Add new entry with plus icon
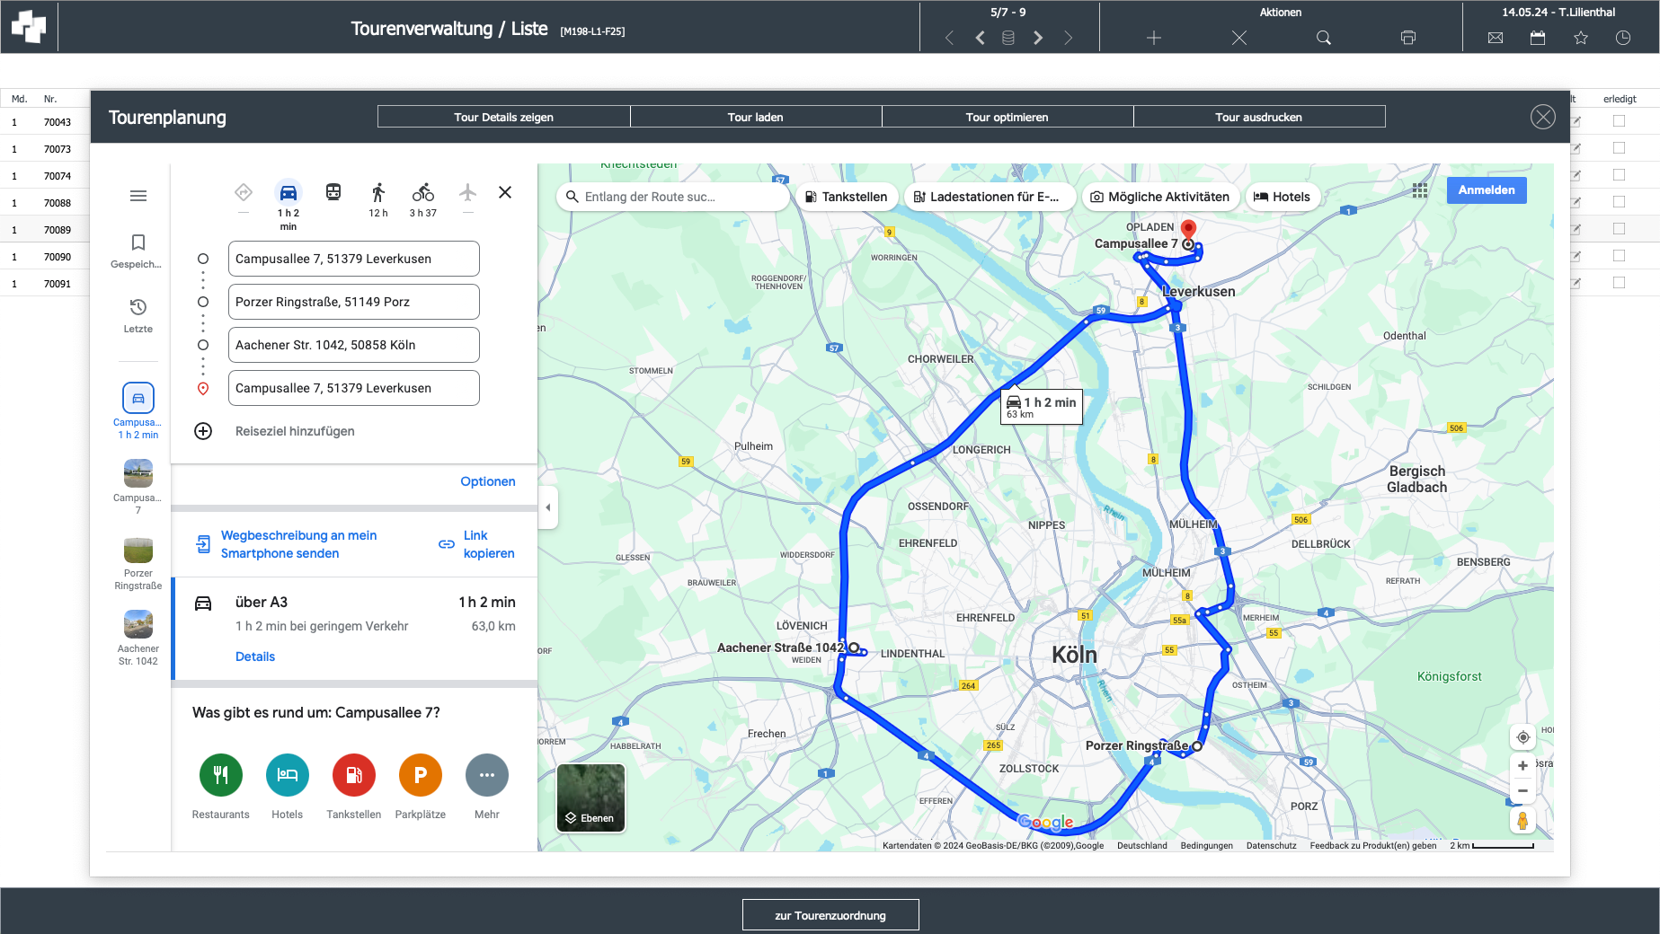Screen dimensions: 1660x934 1154,38
